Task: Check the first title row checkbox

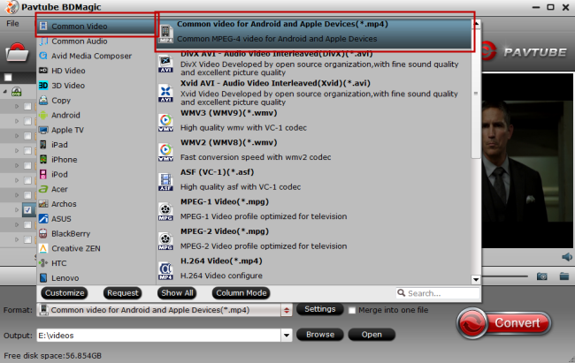Action: point(27,106)
